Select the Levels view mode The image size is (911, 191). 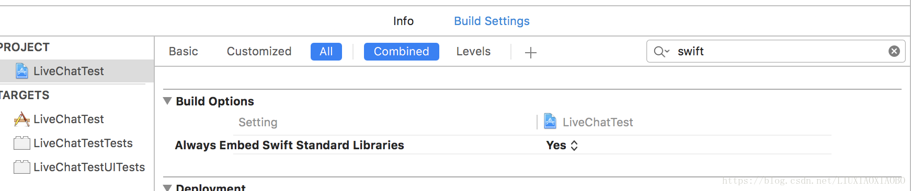tap(473, 52)
